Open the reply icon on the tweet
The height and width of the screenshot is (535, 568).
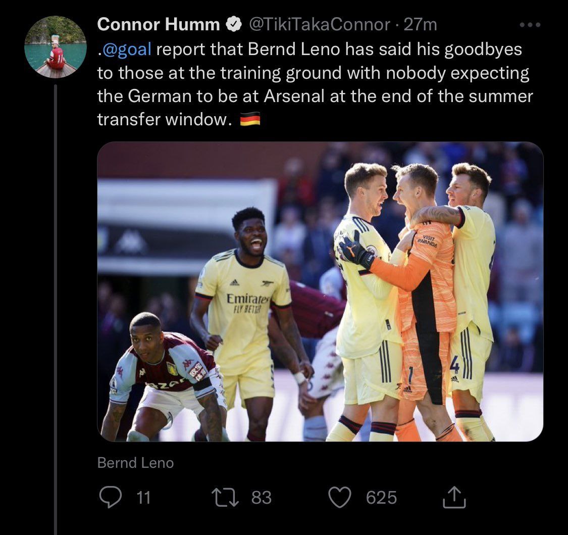click(109, 498)
